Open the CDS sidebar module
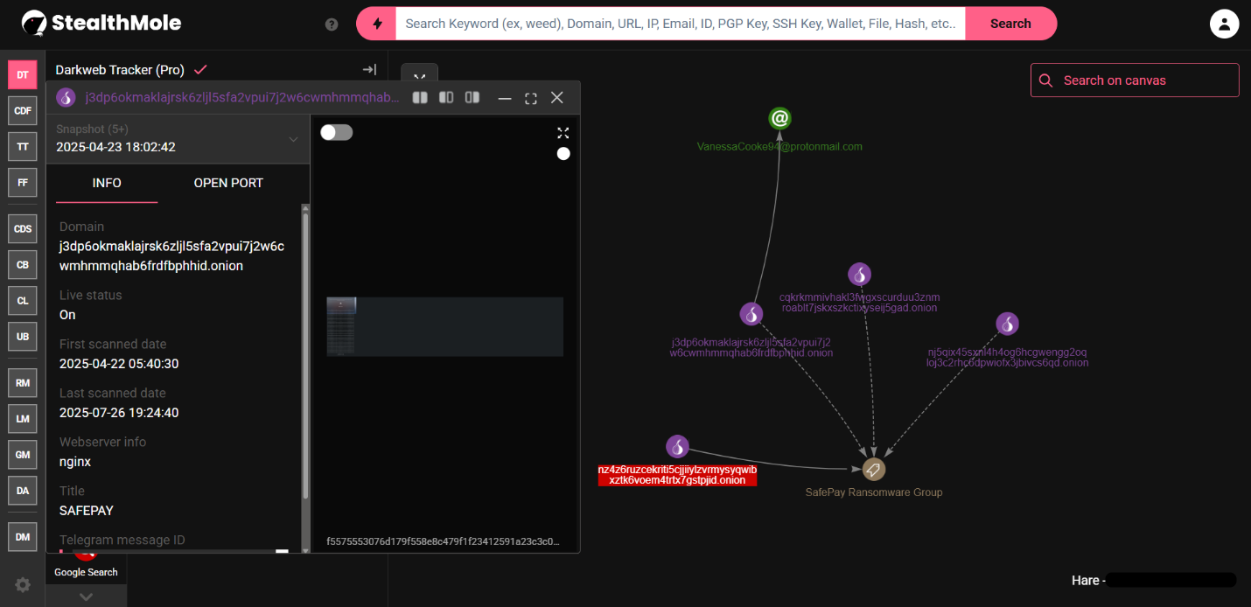The image size is (1251, 607). click(23, 229)
